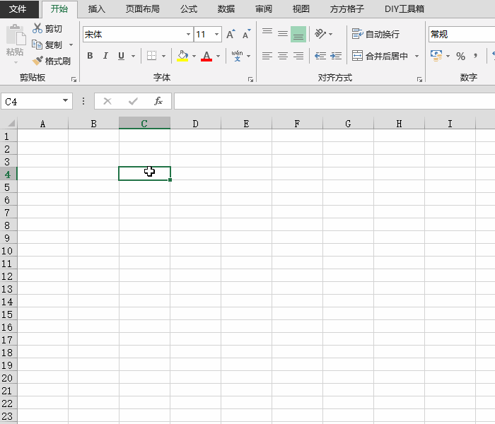Open the 文件 file tab
The image size is (495, 424).
[18, 8]
